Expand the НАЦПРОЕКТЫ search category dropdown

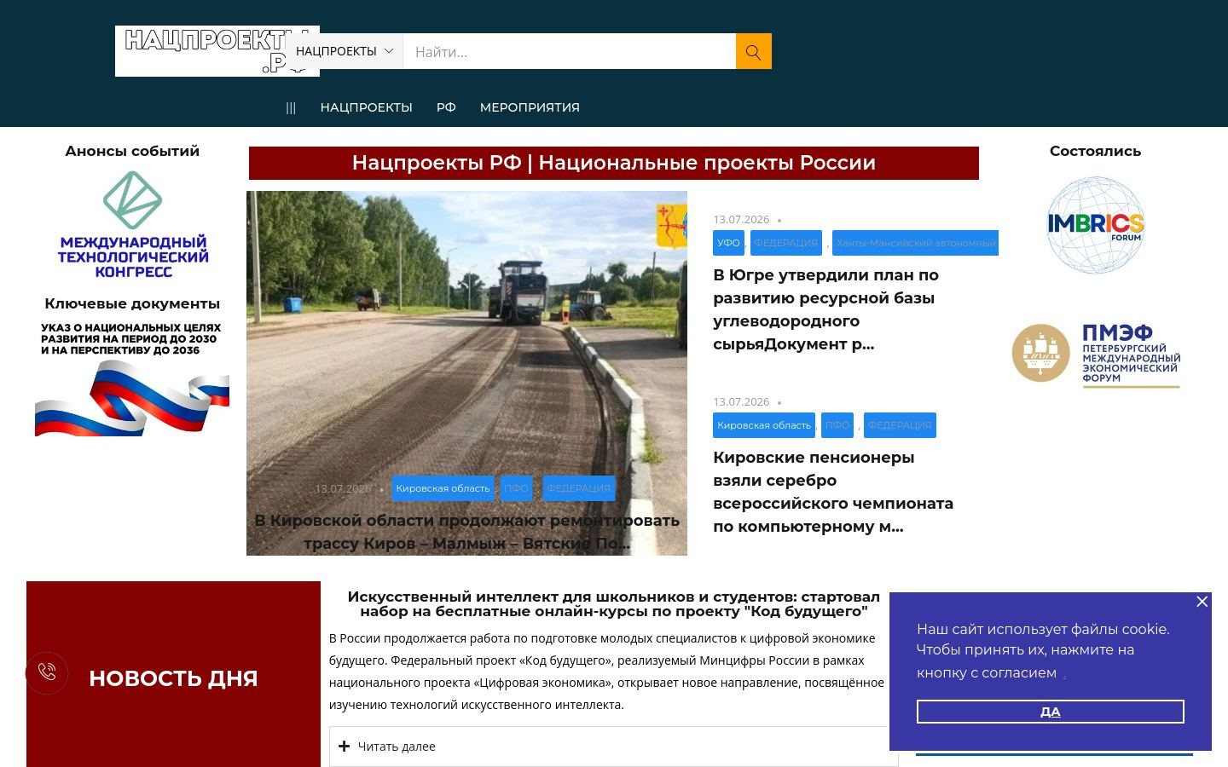[344, 51]
